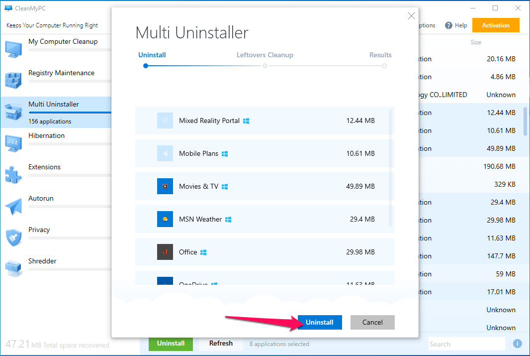
Task: Refresh the applications list
Action: 221,343
